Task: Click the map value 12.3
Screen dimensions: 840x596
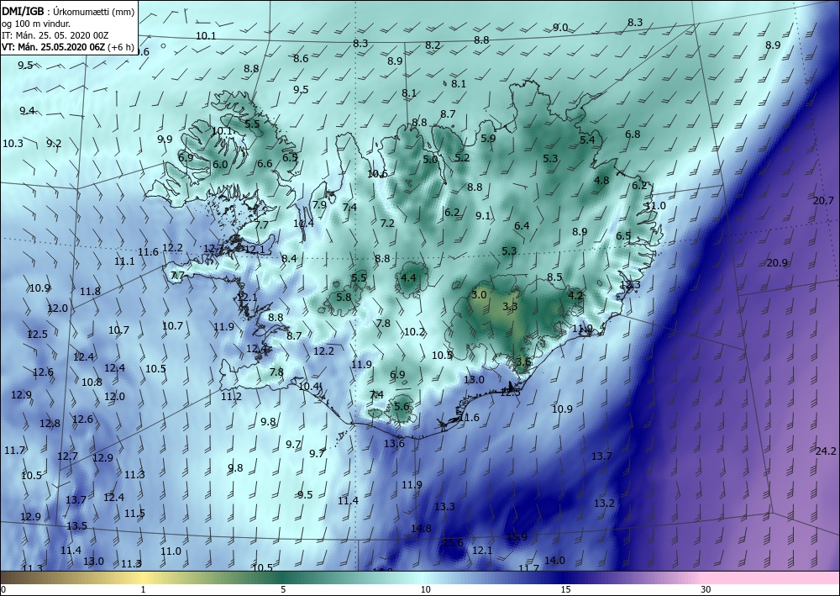Action: [x=630, y=285]
